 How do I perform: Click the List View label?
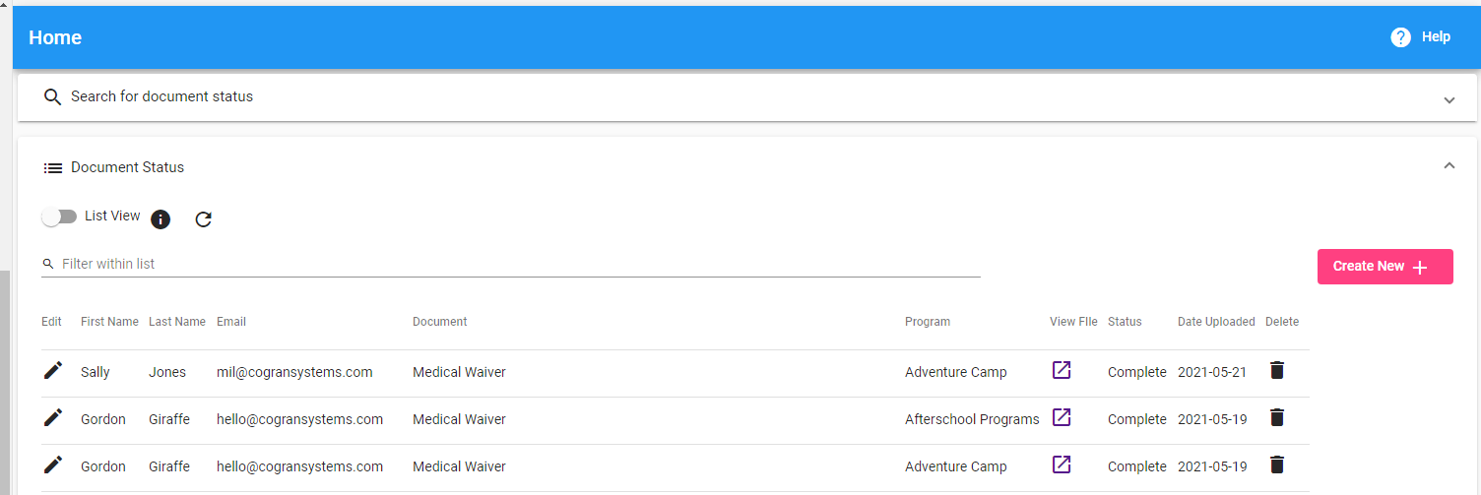[112, 216]
